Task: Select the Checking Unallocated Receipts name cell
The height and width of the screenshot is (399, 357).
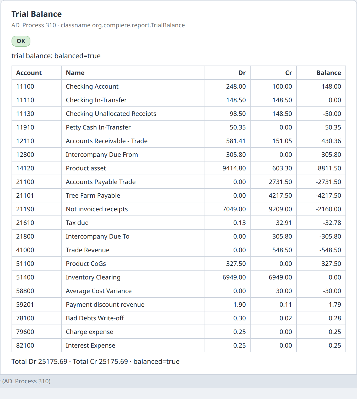Action: (133, 114)
